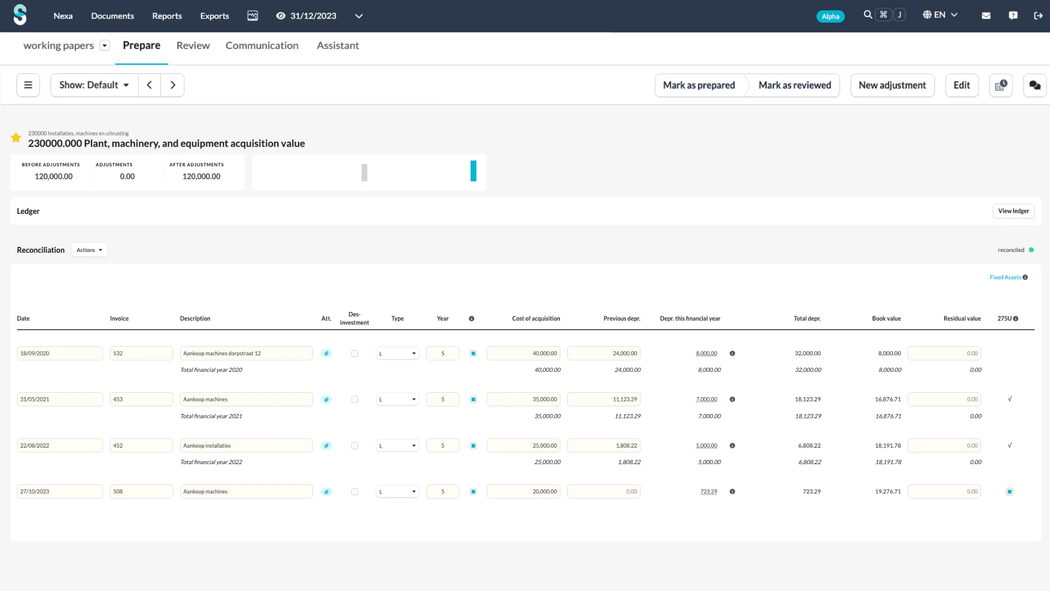Toggle the 275U checkbox for invoice 508
The width and height of the screenshot is (1050, 591).
pos(1010,492)
